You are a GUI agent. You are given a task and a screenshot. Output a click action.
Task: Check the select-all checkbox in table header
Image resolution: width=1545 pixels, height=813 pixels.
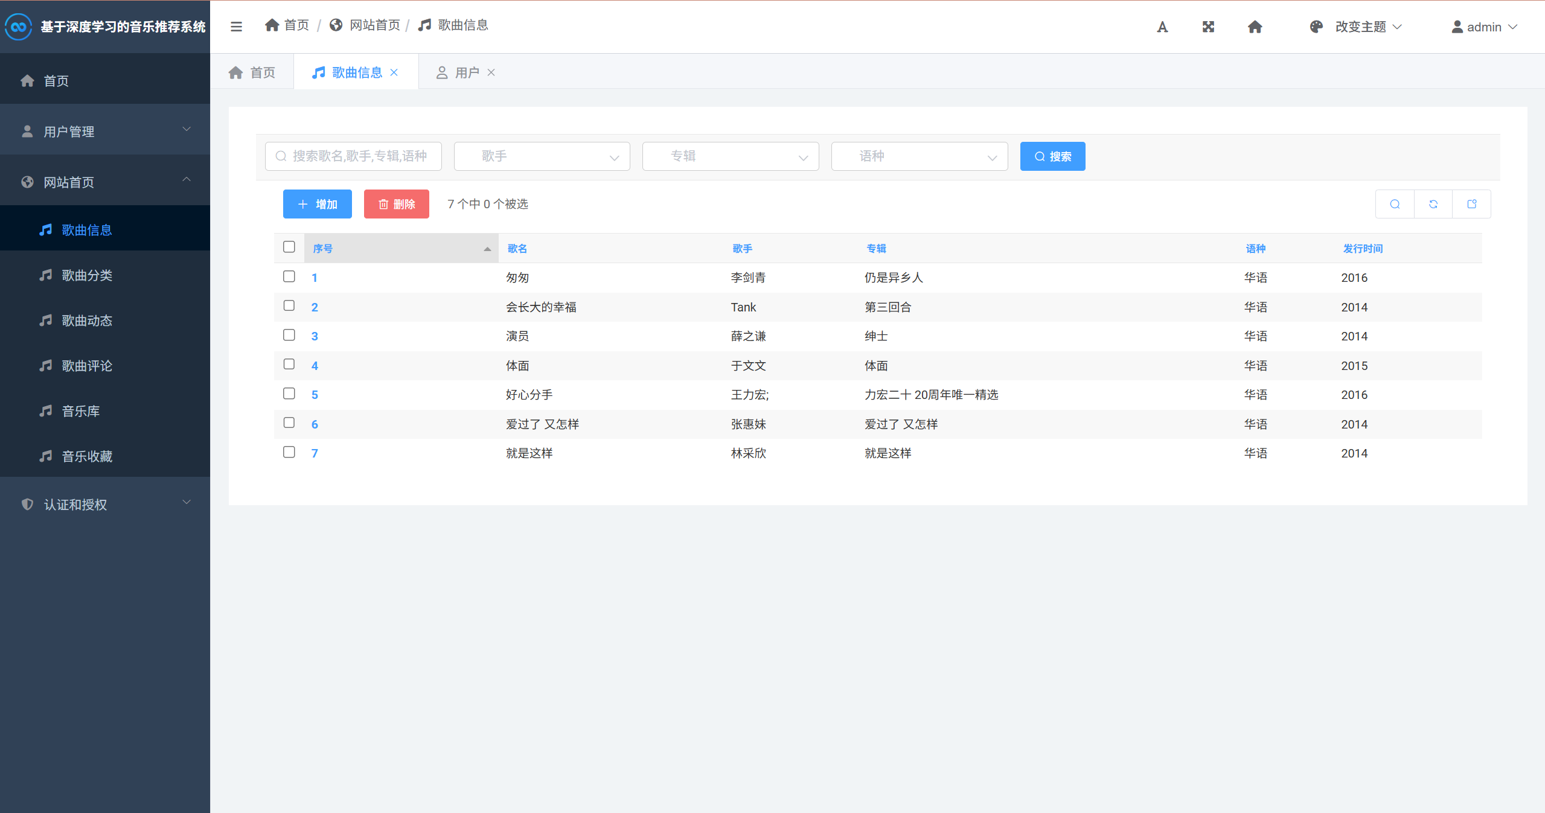pos(289,247)
